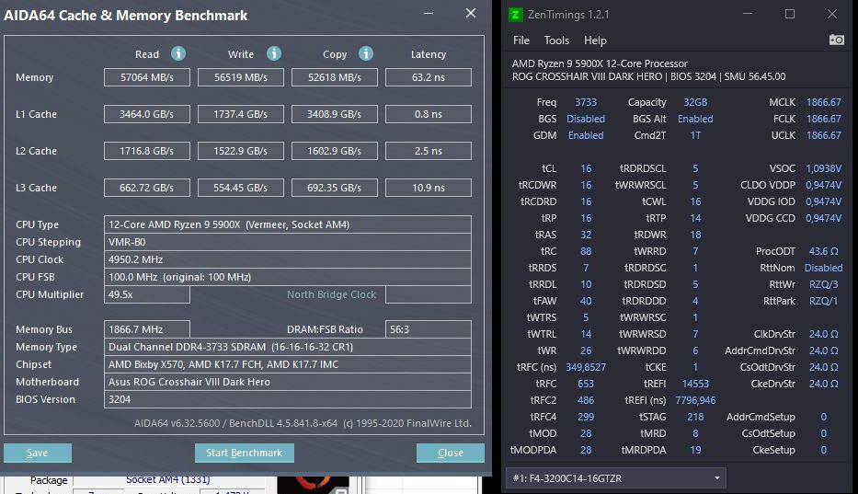858x494 pixels.
Task: Click the Write info icon in AIDA64
Action: [x=274, y=53]
